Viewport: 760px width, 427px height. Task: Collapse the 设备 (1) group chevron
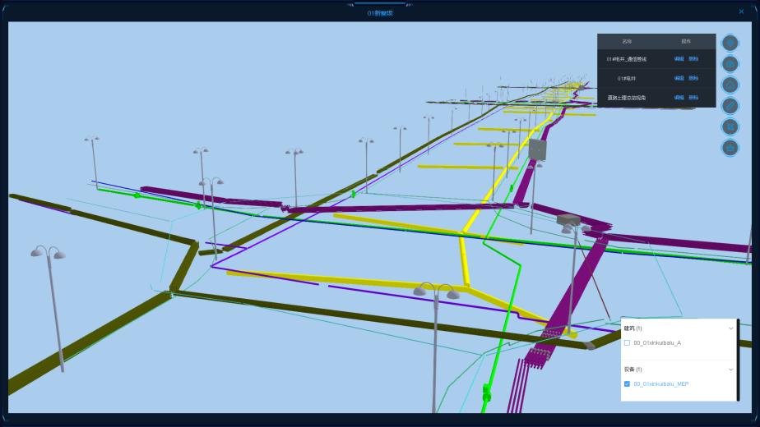730,370
